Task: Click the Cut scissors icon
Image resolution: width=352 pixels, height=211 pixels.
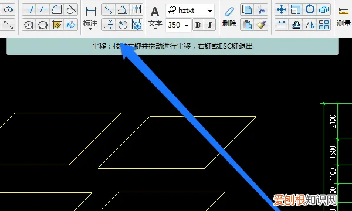Action: coord(261,9)
